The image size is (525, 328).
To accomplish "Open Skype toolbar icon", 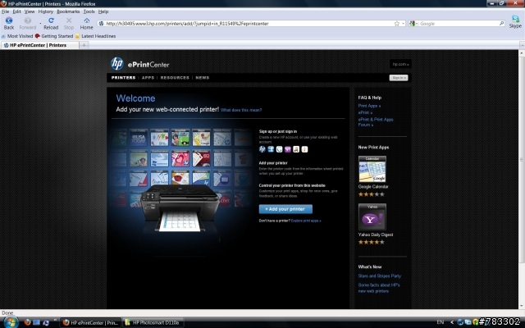I will (515, 22).
